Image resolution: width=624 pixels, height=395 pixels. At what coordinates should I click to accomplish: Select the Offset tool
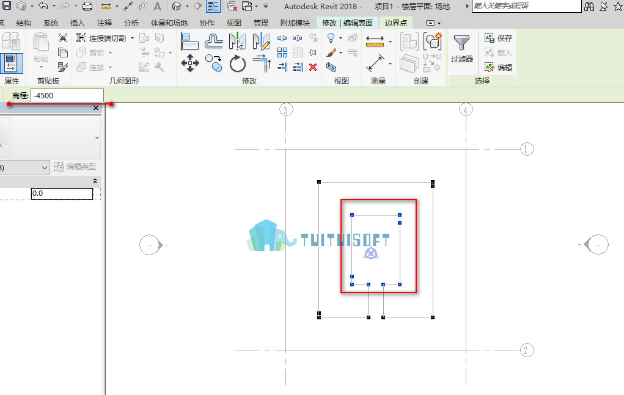tap(214, 42)
